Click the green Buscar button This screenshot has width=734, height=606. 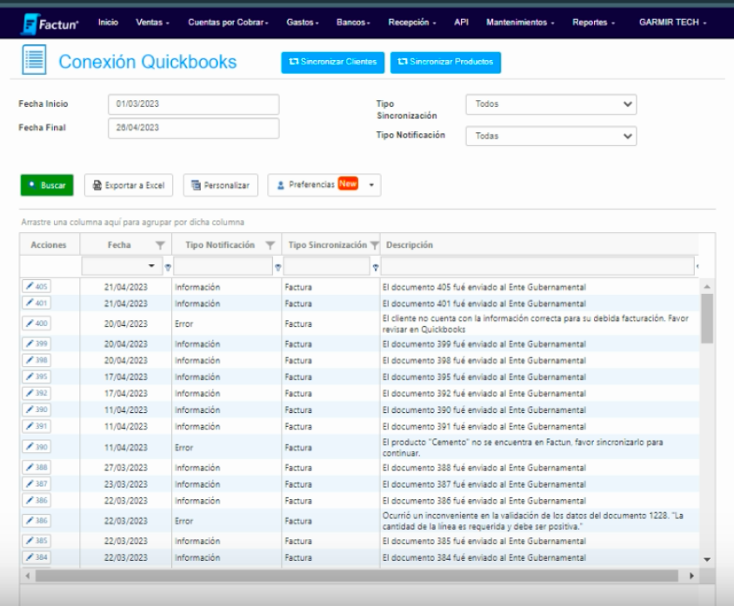click(47, 185)
